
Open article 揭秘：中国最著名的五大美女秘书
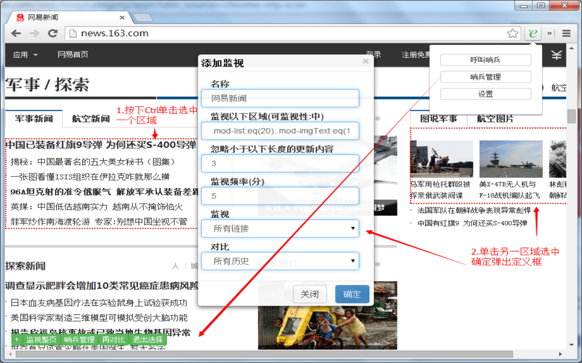(93, 162)
